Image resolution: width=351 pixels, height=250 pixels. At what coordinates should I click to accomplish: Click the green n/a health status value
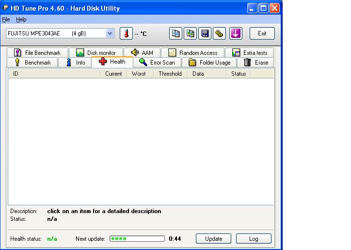[x=52, y=239]
